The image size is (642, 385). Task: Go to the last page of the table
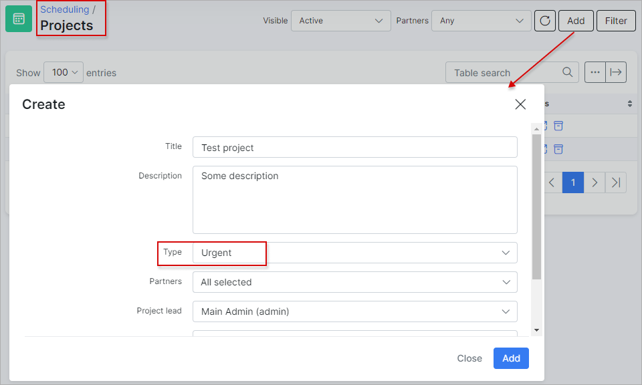pyautogui.click(x=616, y=182)
